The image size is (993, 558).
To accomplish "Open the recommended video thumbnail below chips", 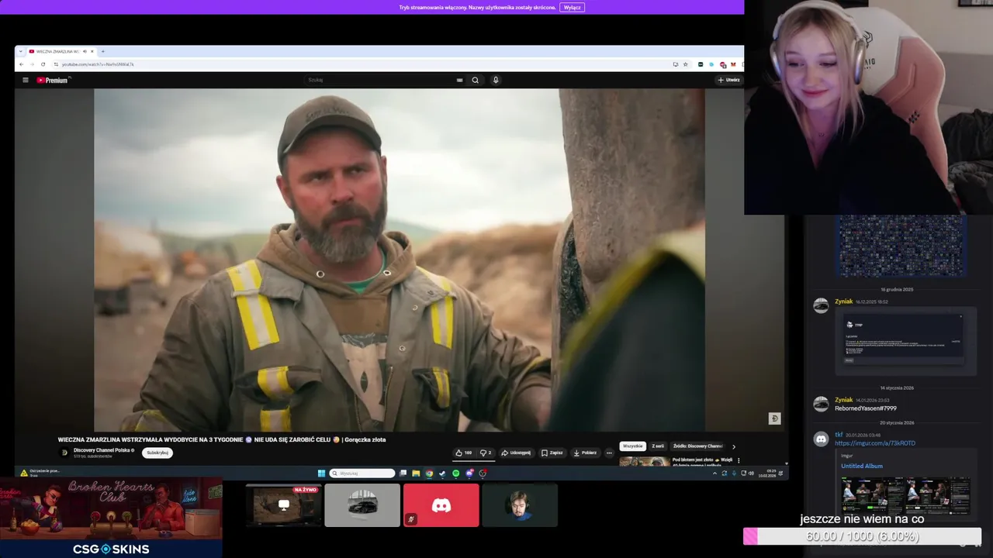I will (644, 461).
